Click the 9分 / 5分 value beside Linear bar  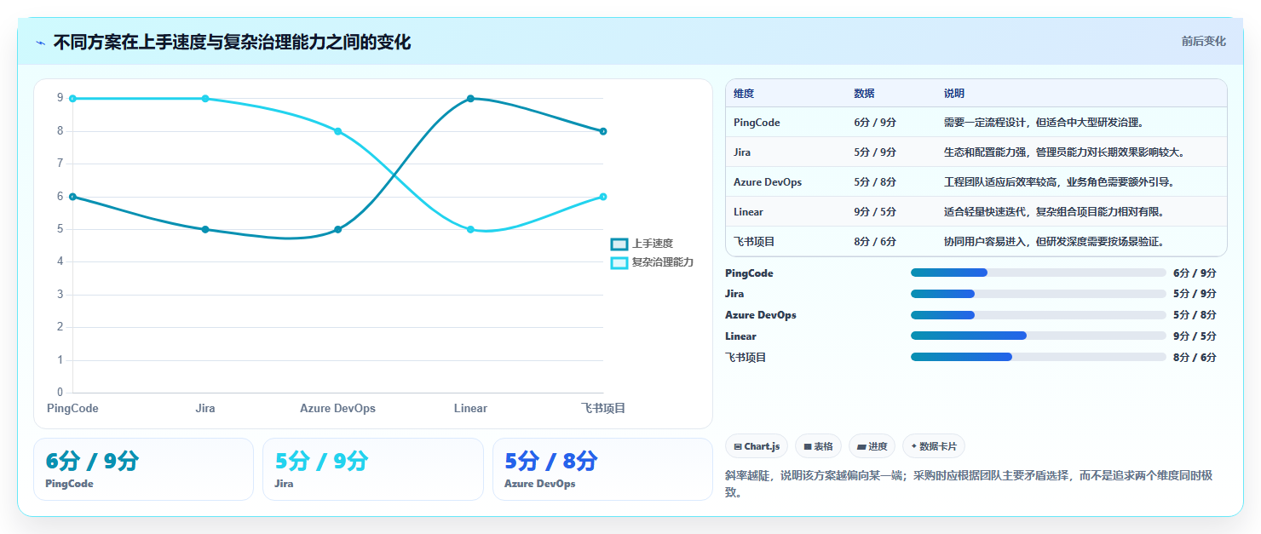pos(1195,336)
